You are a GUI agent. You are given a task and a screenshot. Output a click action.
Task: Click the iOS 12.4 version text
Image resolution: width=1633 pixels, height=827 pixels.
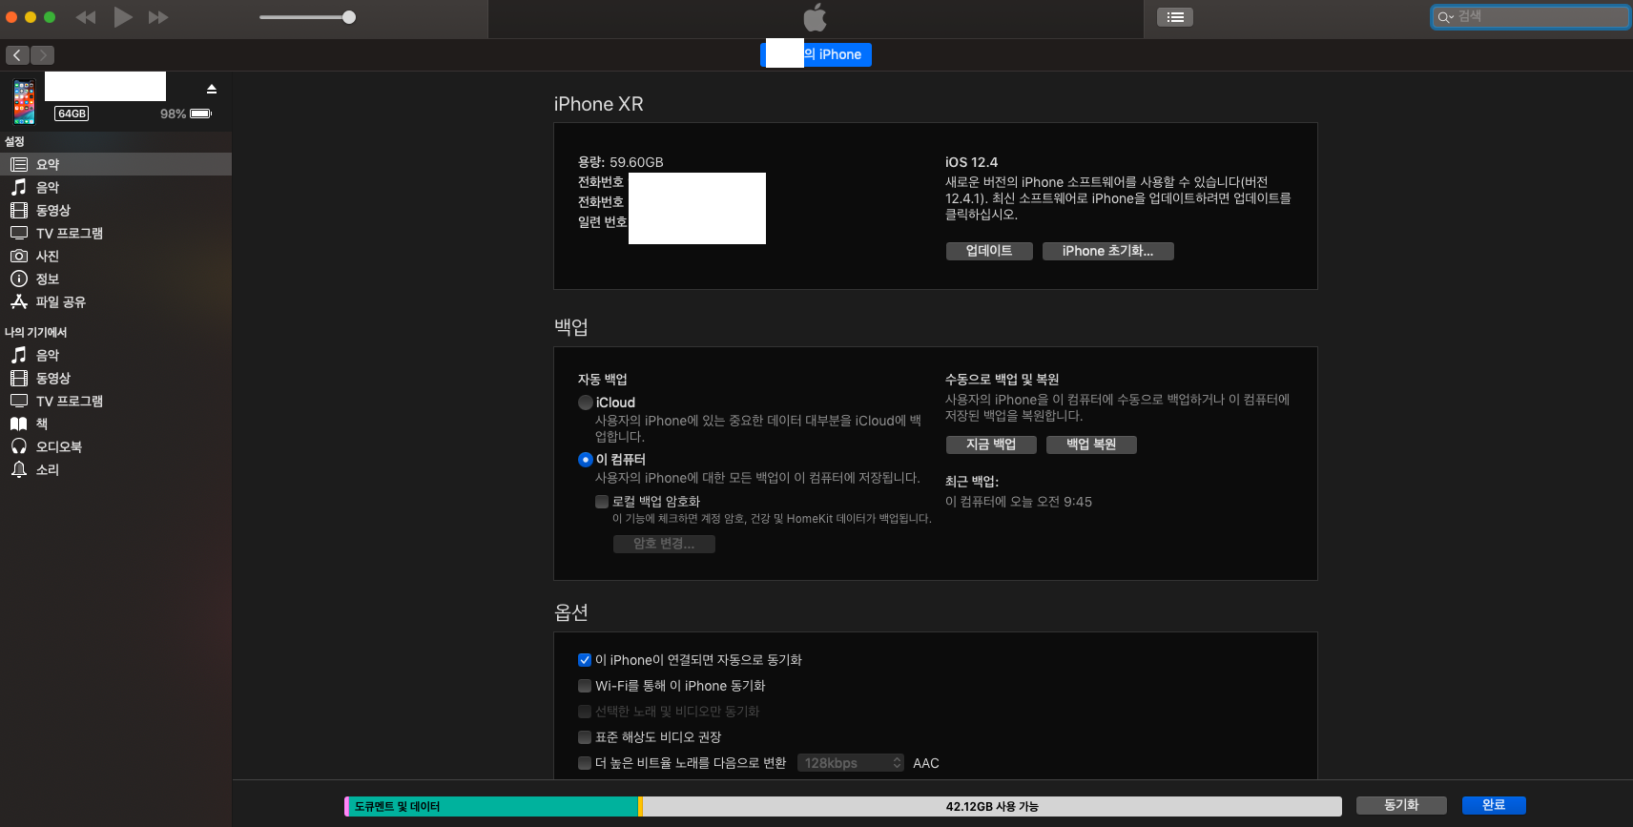click(x=971, y=162)
